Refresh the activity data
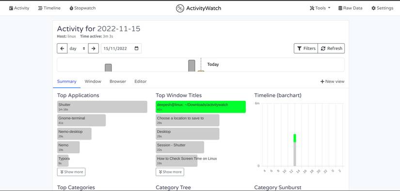 click(331, 48)
